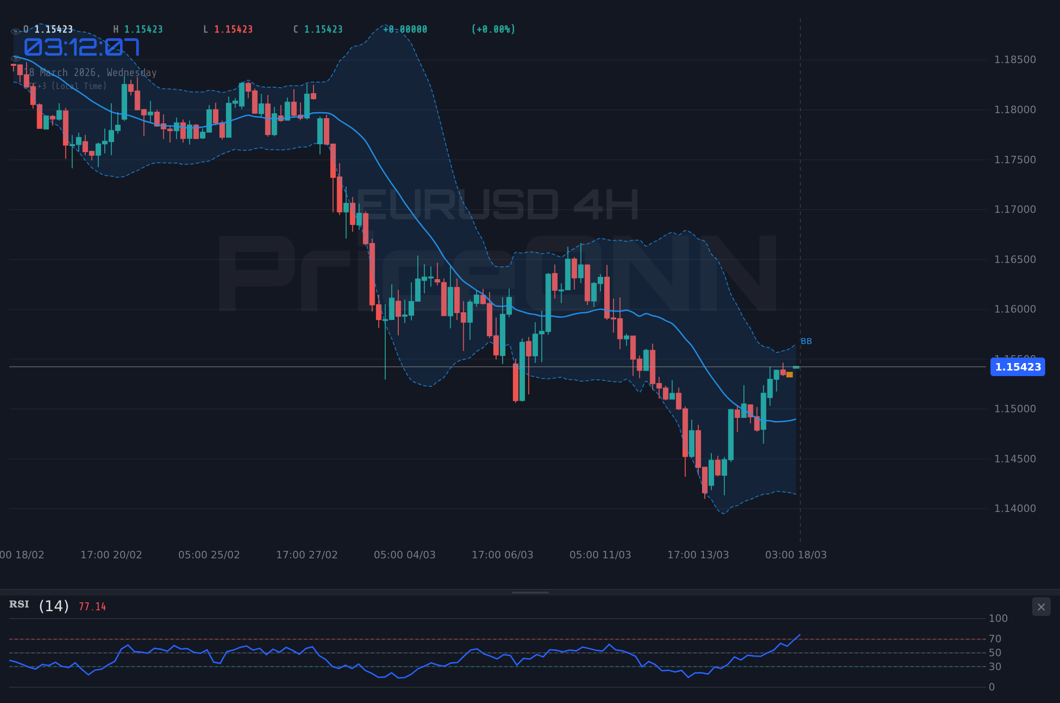This screenshot has width=1060, height=703.
Task: Switch to the 03:00 18/03 time marker
Action: (796, 554)
